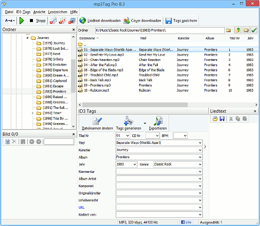The height and width of the screenshot is (226, 260).
Task: Open the Tags generieren dropdown arrow
Action: click(145, 123)
